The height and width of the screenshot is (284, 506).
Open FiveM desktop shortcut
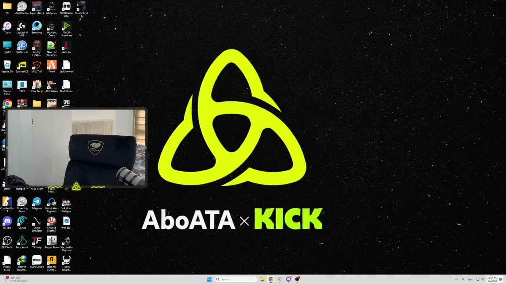pos(51,67)
